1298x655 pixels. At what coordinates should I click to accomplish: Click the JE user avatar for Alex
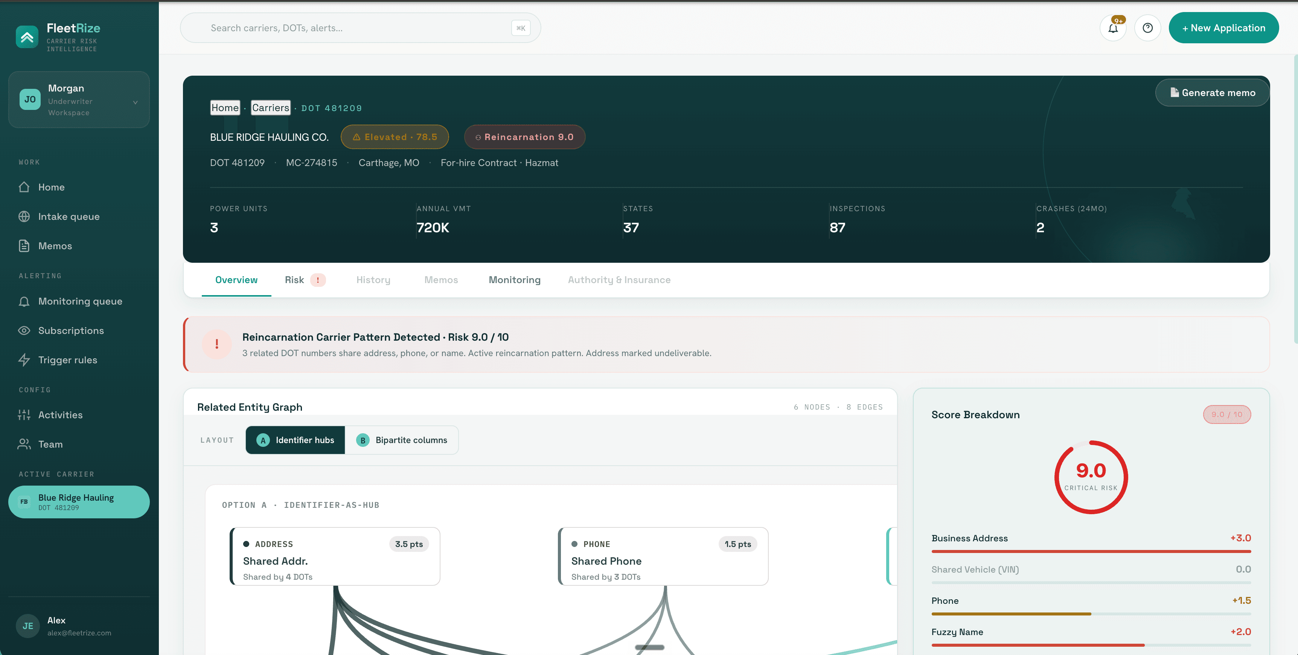tap(28, 626)
